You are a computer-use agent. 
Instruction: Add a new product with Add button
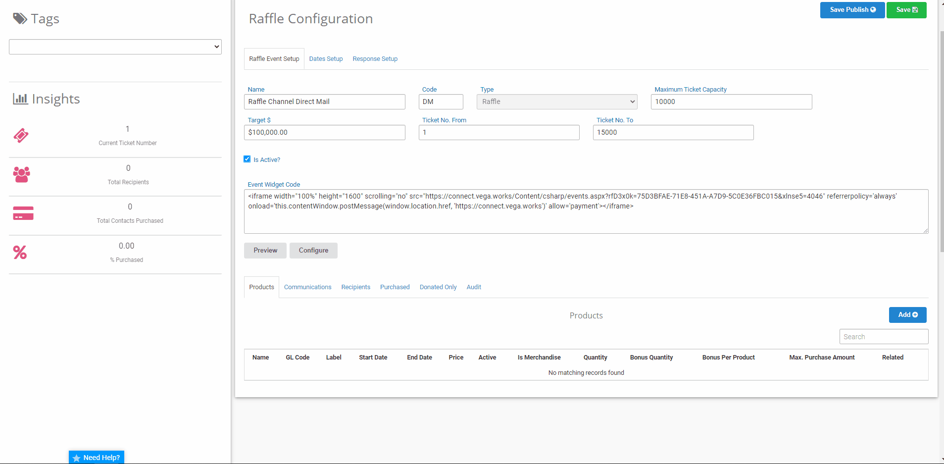point(908,315)
